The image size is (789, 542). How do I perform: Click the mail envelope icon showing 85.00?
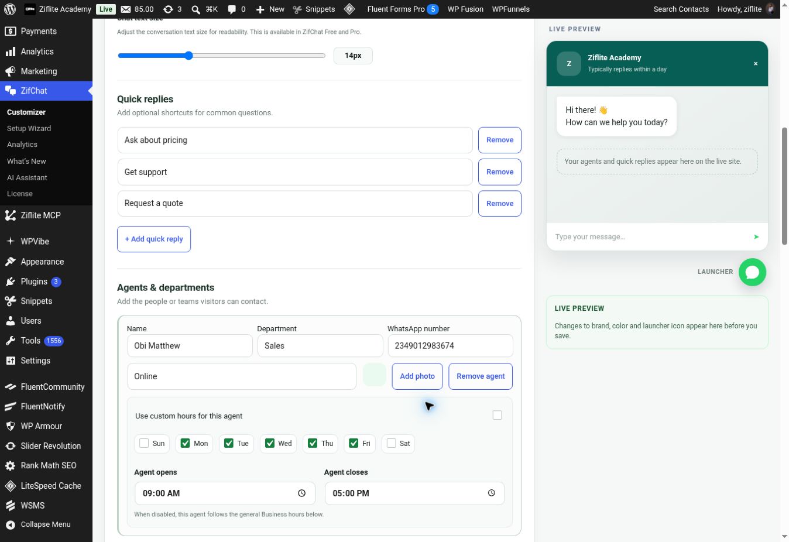pyautogui.click(x=126, y=9)
